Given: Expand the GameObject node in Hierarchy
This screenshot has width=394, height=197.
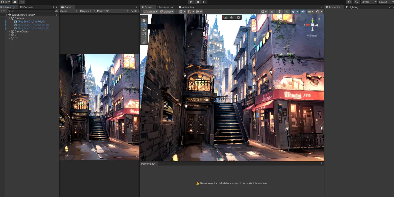Looking at the screenshot, I should [x=9, y=31].
